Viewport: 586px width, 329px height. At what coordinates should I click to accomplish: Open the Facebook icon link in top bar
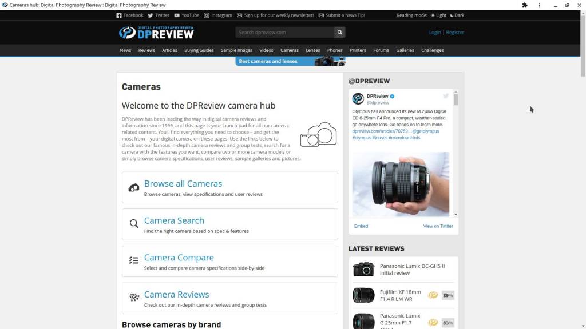pos(119,15)
